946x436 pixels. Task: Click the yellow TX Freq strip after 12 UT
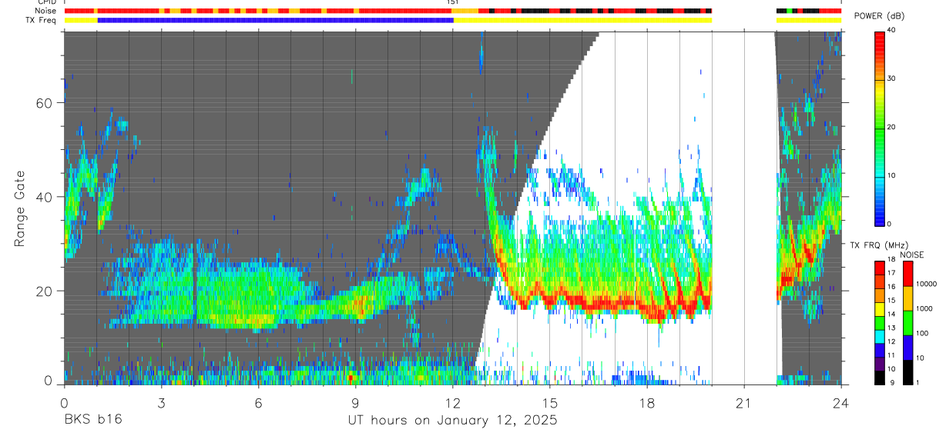(583, 20)
